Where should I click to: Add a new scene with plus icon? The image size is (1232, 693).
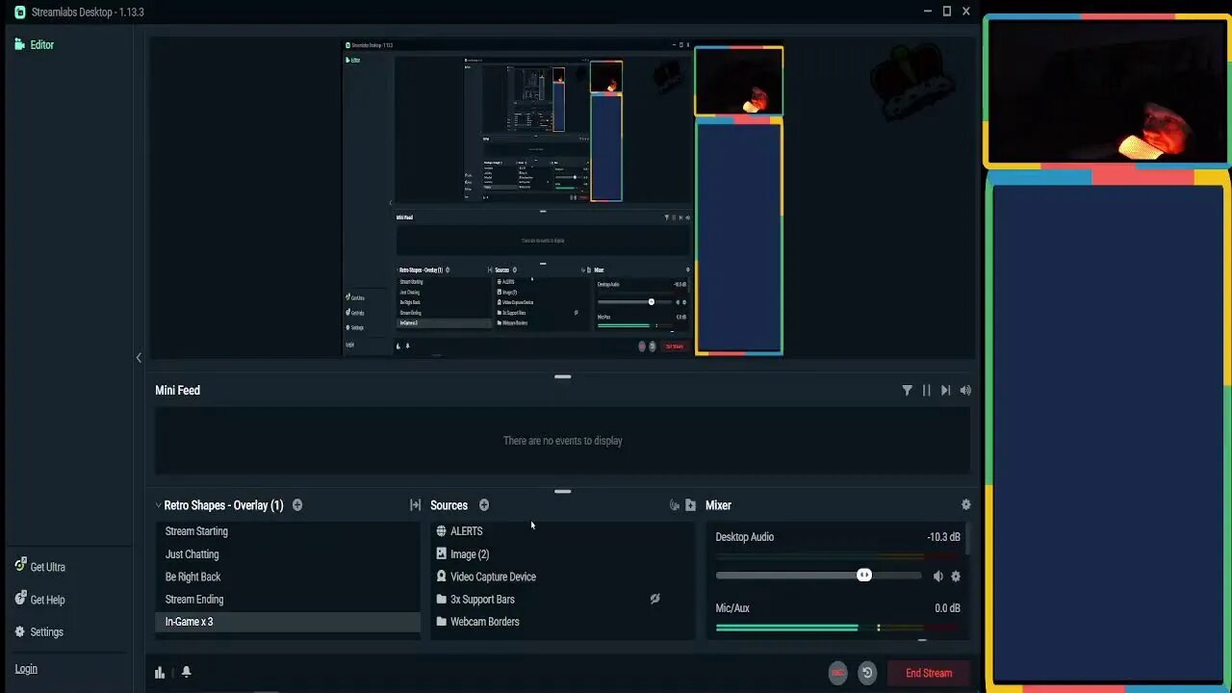click(297, 505)
